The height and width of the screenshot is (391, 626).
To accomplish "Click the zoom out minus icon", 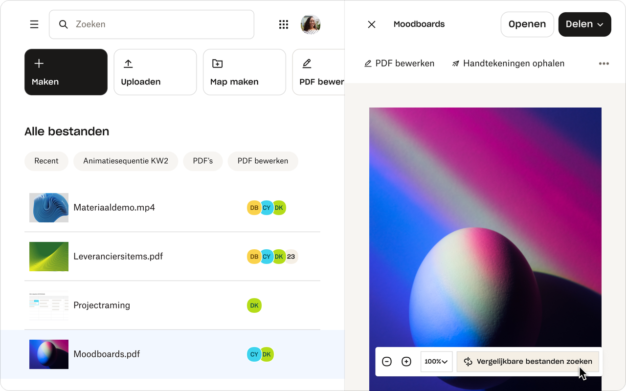I will pos(386,361).
